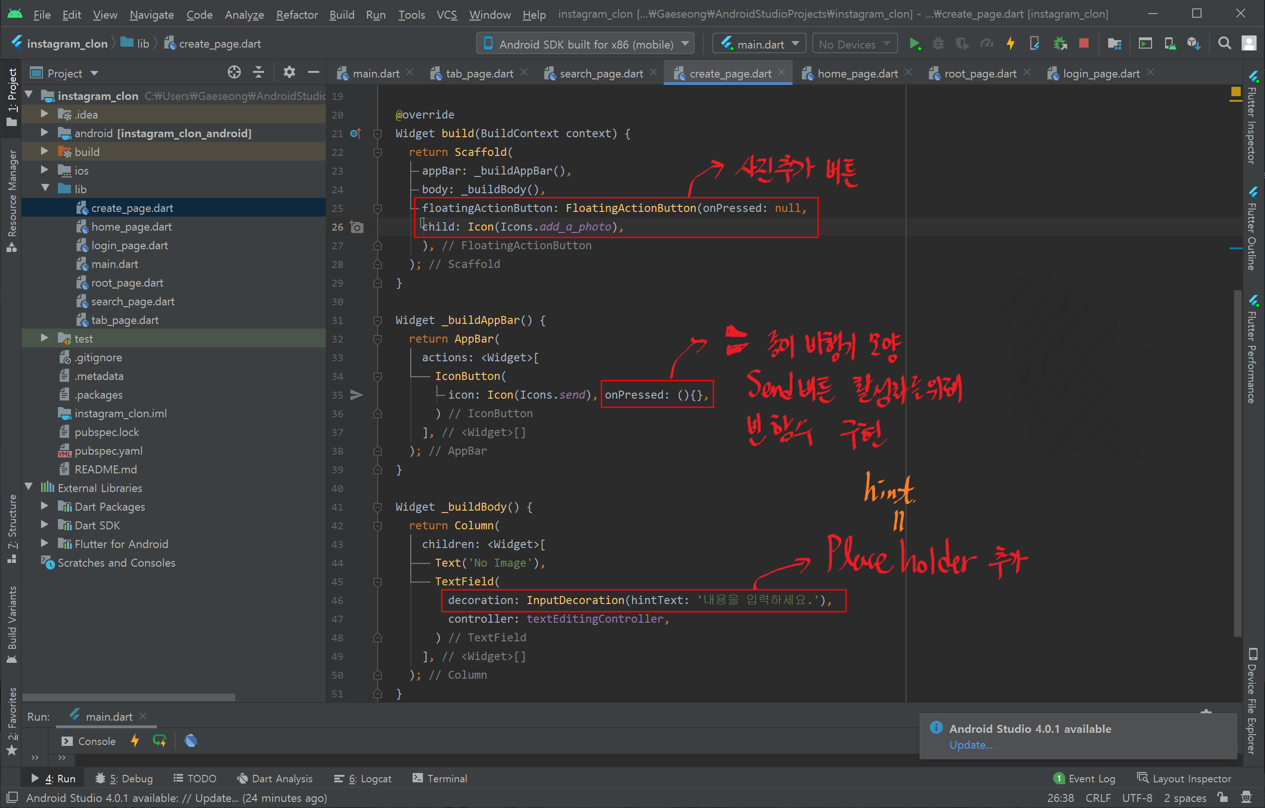Open run configuration window icon in toolbar
Image resolution: width=1265 pixels, height=808 pixels.
[x=1145, y=43]
